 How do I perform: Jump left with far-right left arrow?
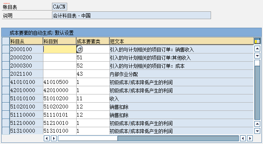point(243,138)
